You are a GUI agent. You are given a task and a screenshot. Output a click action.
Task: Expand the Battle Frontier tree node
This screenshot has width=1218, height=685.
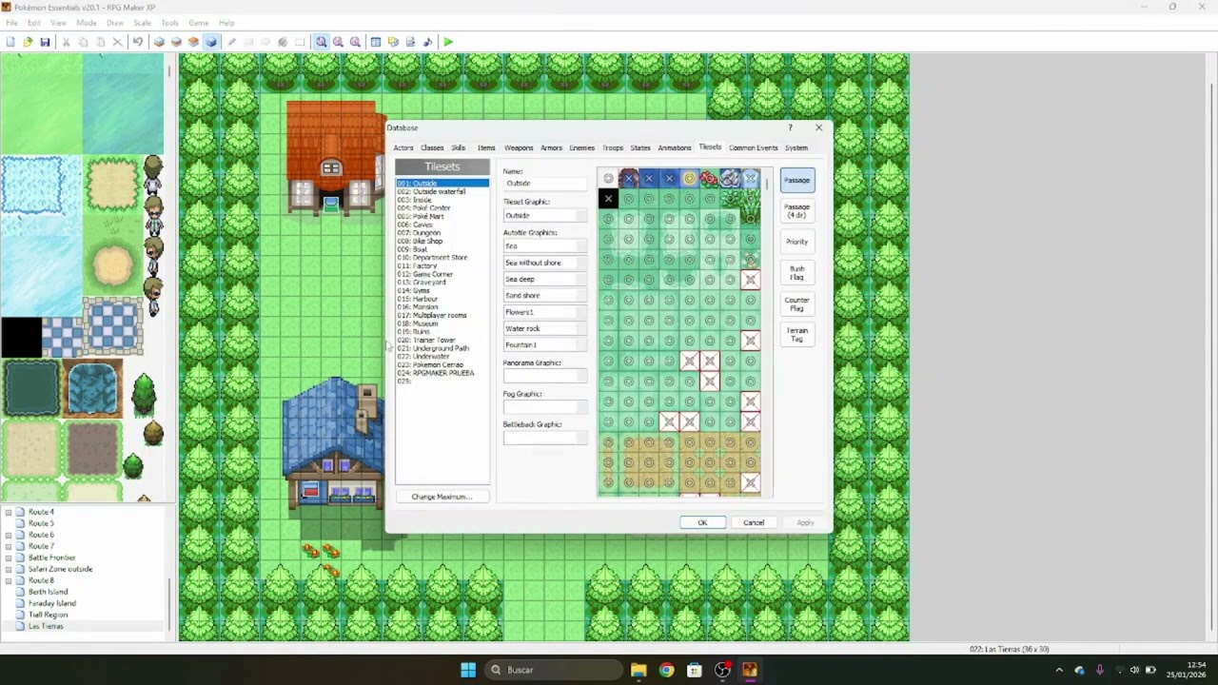(x=9, y=558)
